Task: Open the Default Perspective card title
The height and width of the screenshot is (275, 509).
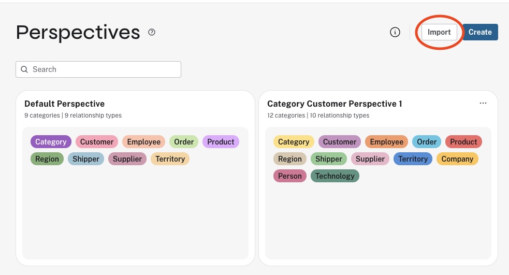Action: click(65, 104)
